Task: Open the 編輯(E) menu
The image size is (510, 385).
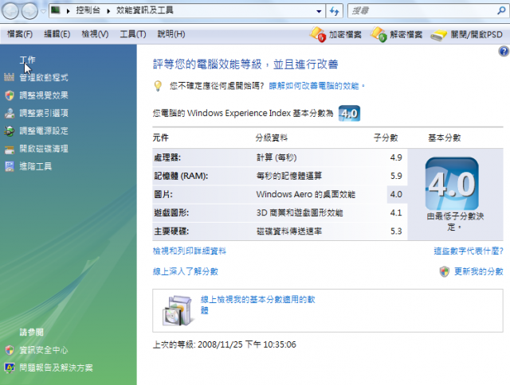Action: pyautogui.click(x=57, y=34)
